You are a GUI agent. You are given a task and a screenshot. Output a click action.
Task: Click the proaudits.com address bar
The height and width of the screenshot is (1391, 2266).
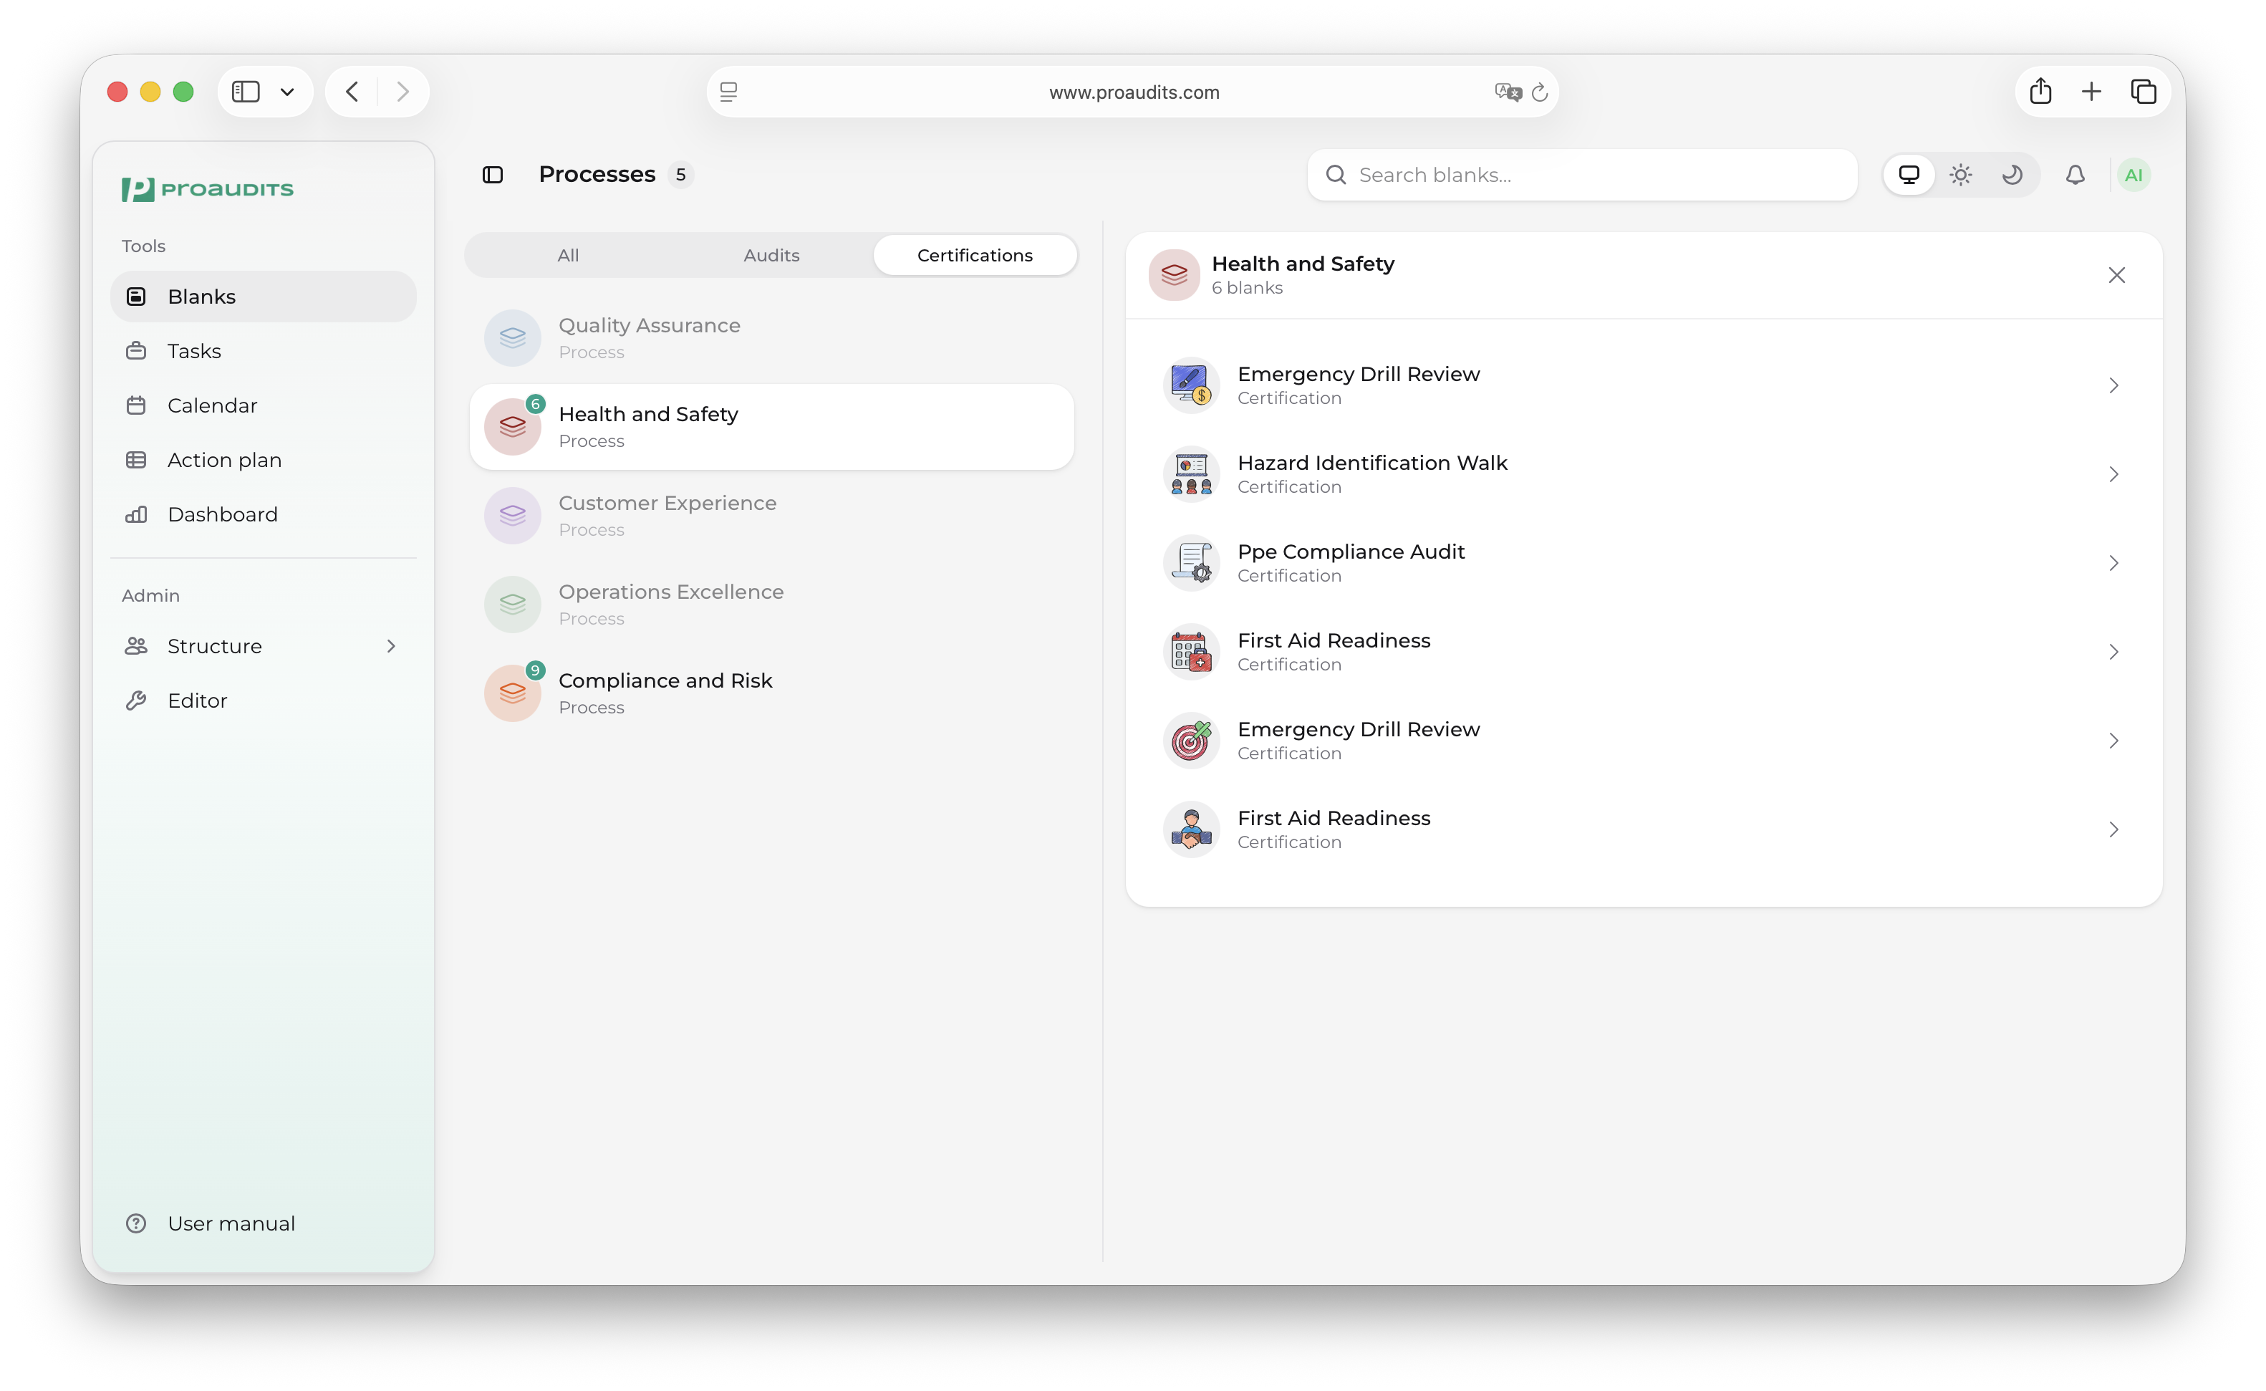1133,92
